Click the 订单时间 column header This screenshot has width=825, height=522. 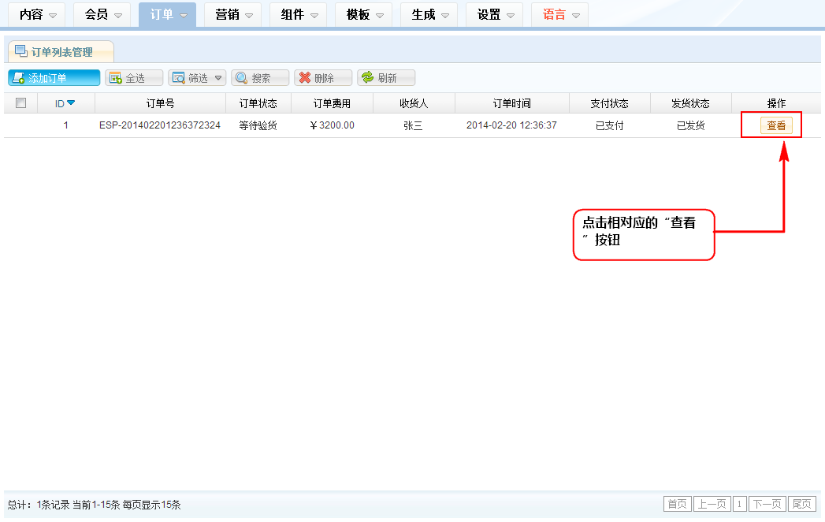[511, 103]
